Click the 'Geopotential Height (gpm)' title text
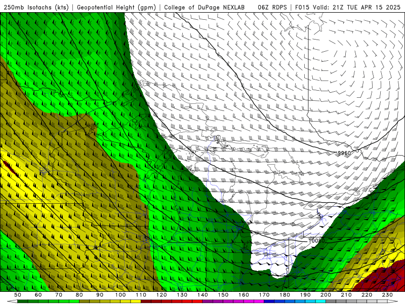The width and height of the screenshot is (405, 304). point(116,7)
